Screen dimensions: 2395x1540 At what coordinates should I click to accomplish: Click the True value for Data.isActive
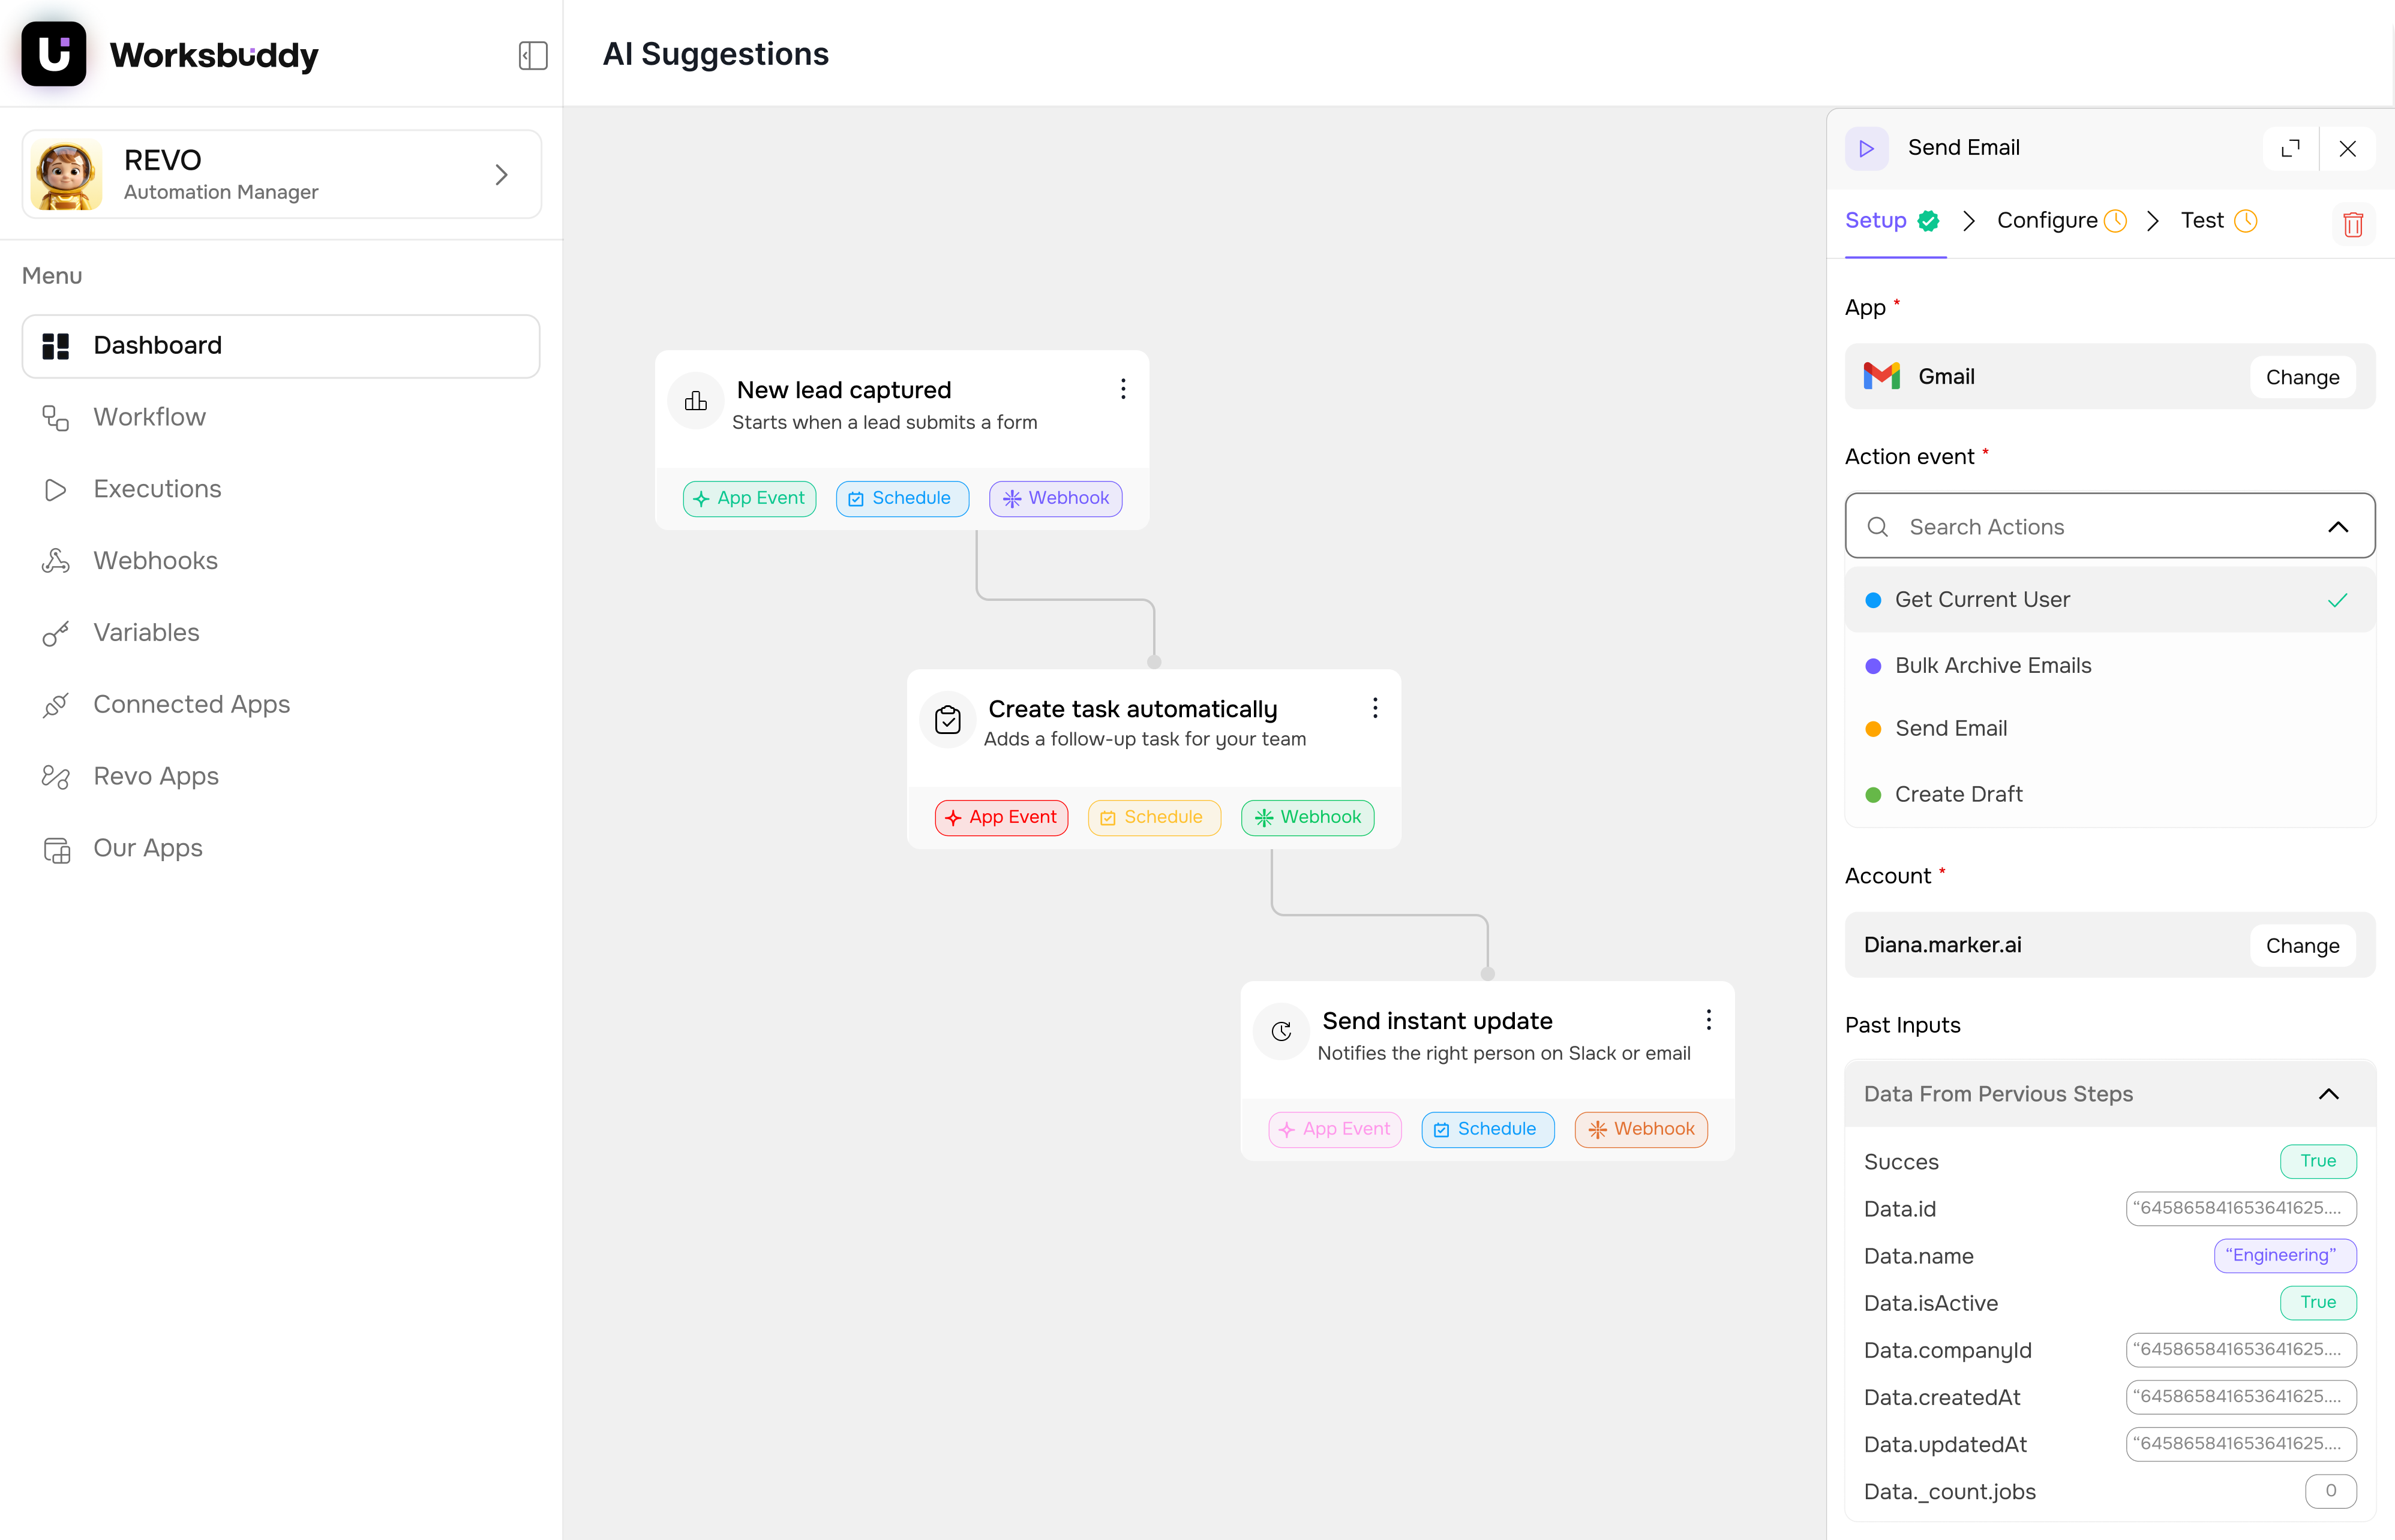tap(2318, 1303)
